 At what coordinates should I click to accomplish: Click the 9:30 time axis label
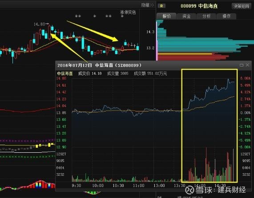(x=77, y=186)
